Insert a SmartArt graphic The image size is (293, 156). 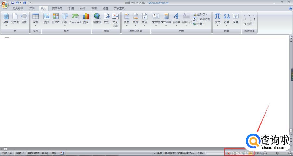pyautogui.click(x=75, y=19)
